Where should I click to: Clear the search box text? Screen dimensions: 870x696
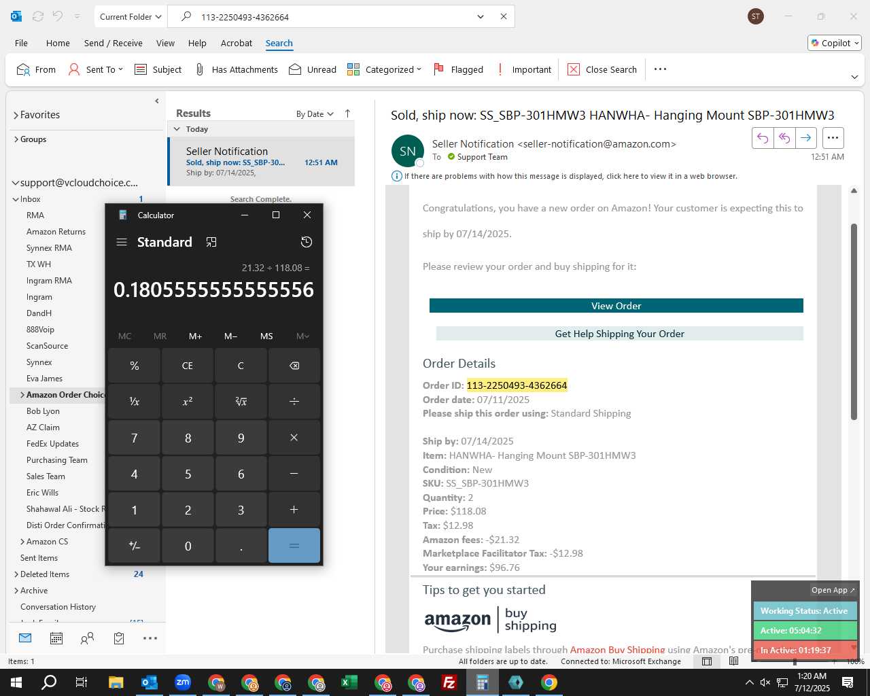point(504,16)
